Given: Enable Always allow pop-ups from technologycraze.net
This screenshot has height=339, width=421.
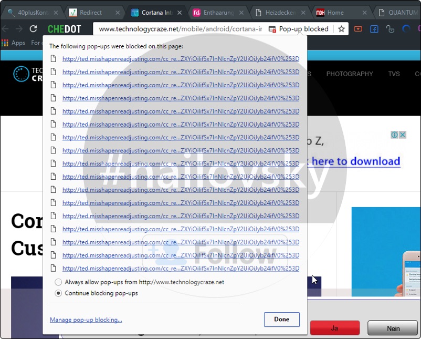Looking at the screenshot, I should [58, 282].
